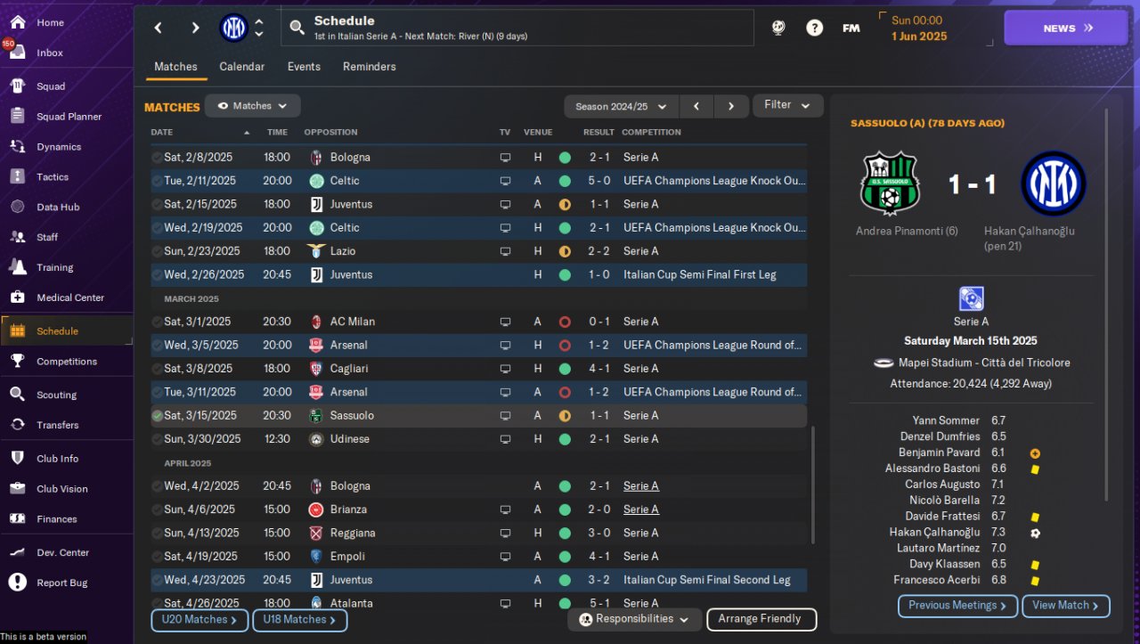Click the Report Bug exclamation icon
Viewport: 1140px width, 644px height.
(17, 583)
